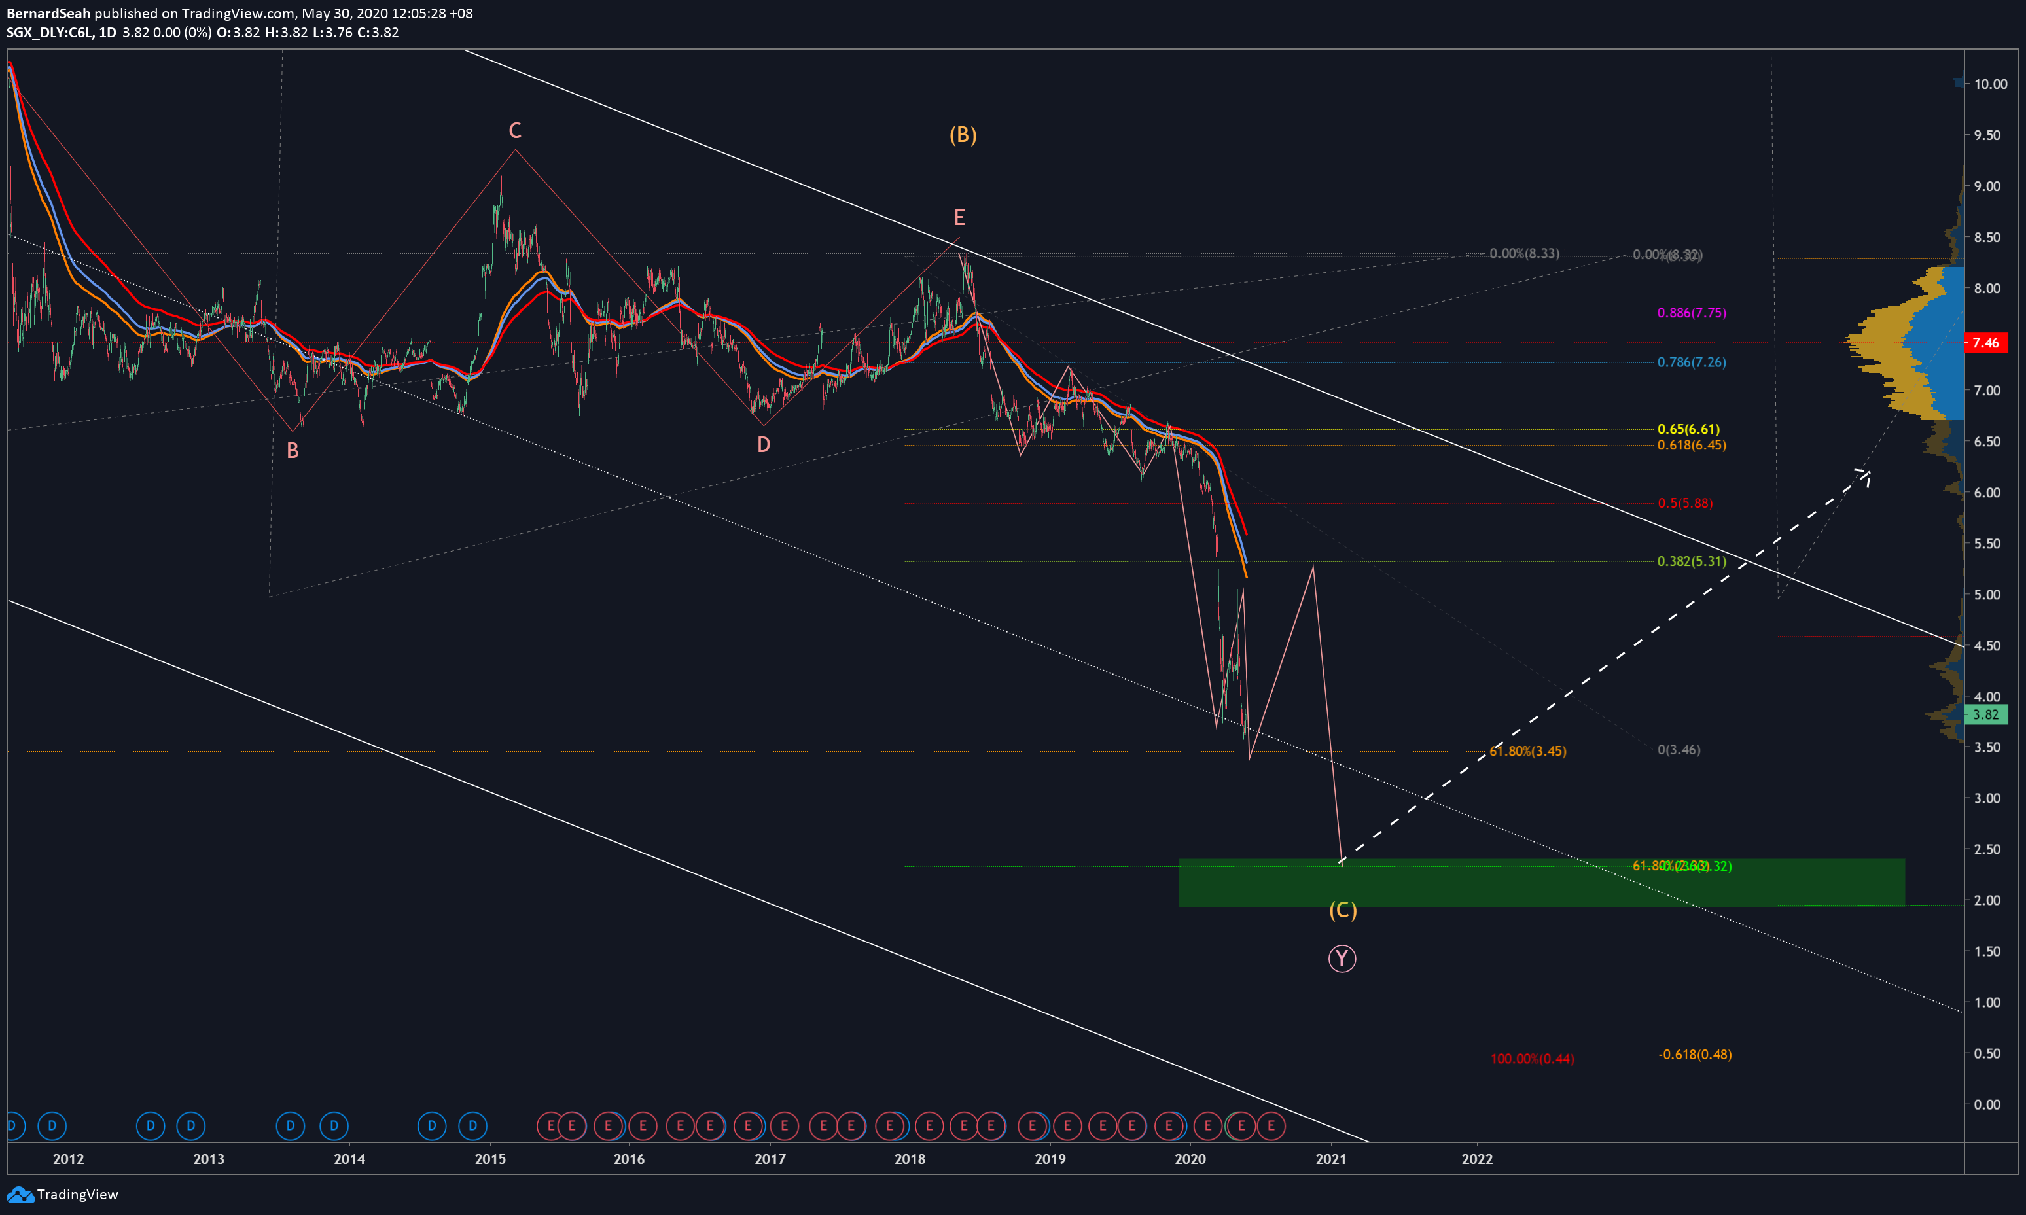Click the 2013 year label on time axis
This screenshot has height=1215, width=2026.
pos(209,1159)
